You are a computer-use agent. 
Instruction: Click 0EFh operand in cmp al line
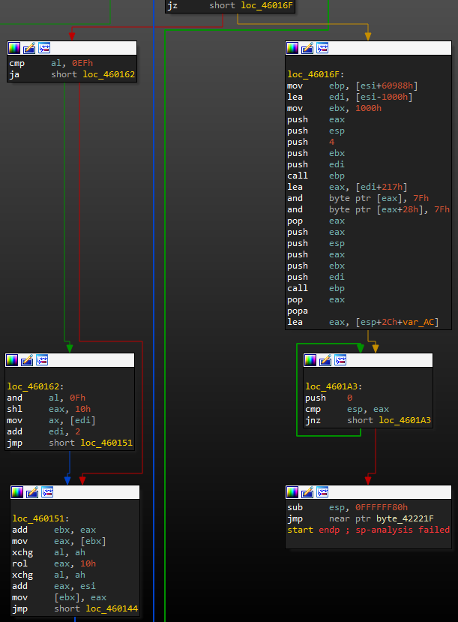pyautogui.click(x=82, y=64)
